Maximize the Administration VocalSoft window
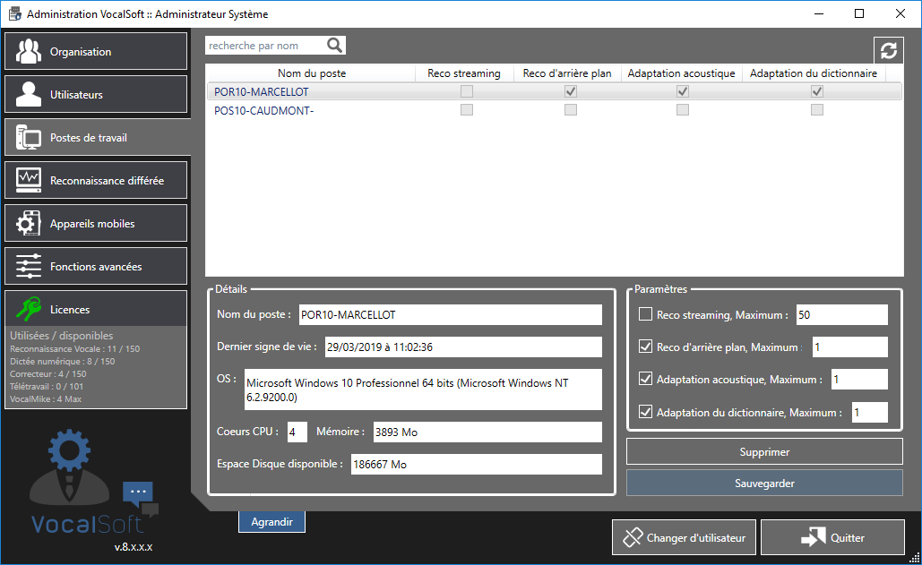The height and width of the screenshot is (565, 922). pos(859,13)
